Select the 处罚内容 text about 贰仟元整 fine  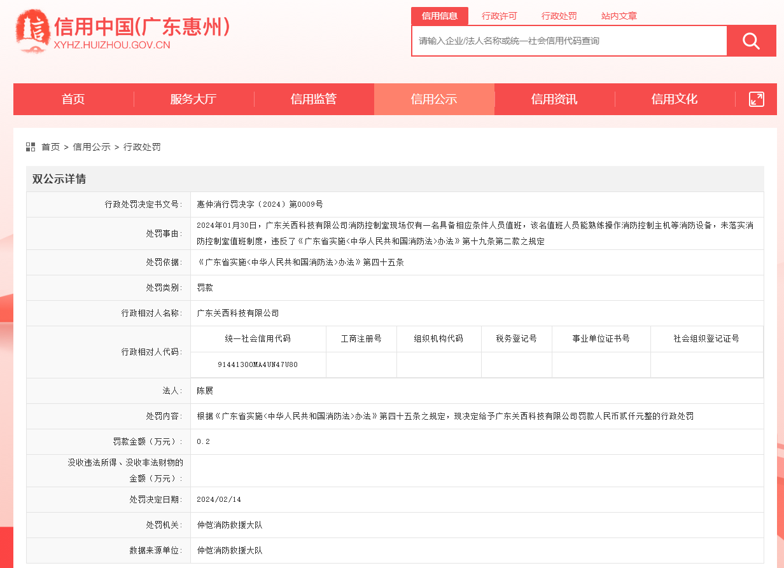tap(445, 416)
